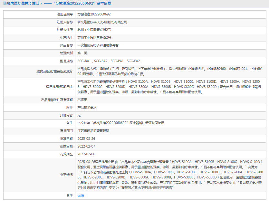
Task: Click the 有效期至 label
Action: tap(66, 154)
